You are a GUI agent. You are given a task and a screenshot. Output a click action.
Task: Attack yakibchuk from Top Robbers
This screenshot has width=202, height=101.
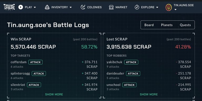coord(131,62)
